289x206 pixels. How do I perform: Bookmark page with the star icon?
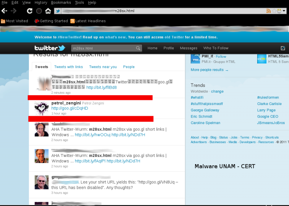(x=274, y=11)
